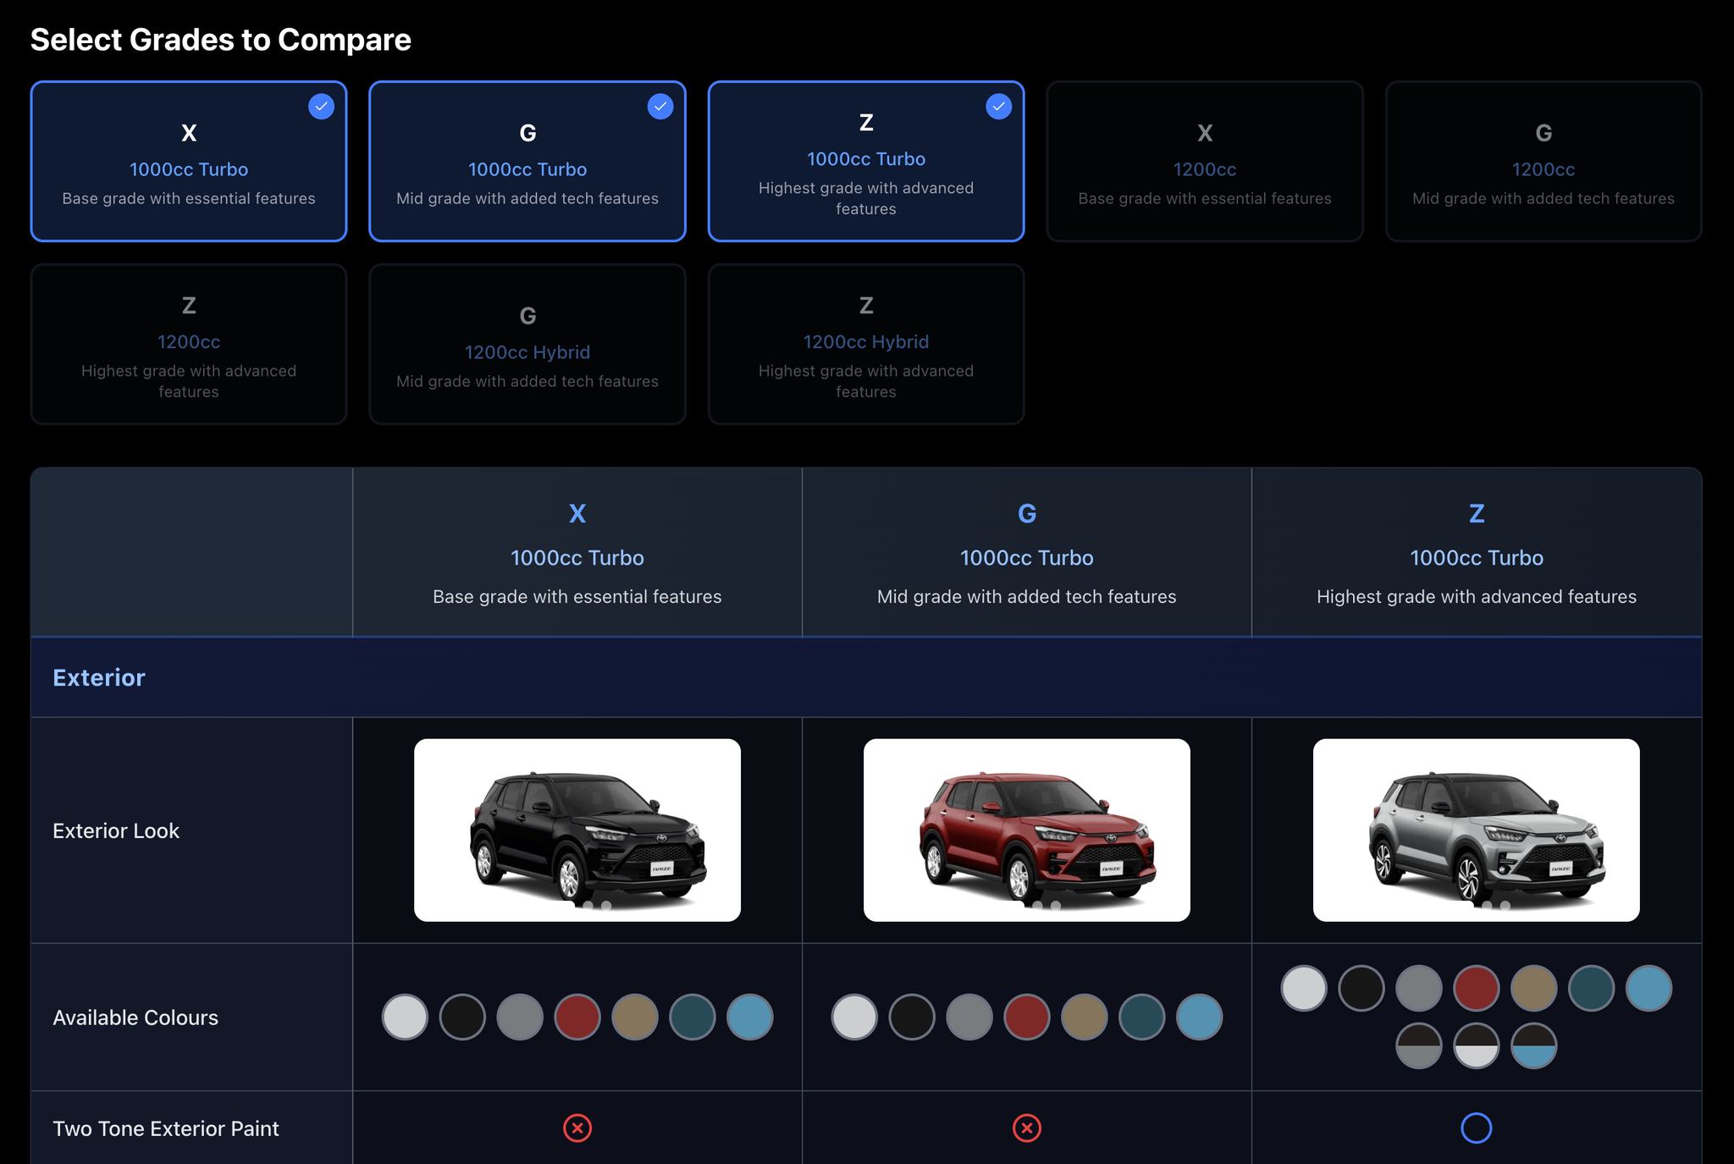Pick the solid black colour for Z grade
The image size is (1734, 1164).
pos(1361,988)
